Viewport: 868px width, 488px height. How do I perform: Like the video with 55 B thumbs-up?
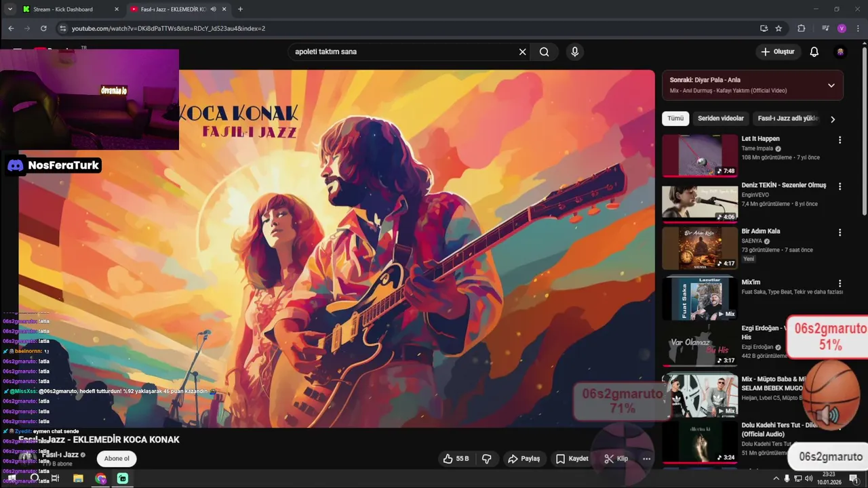[x=456, y=459]
